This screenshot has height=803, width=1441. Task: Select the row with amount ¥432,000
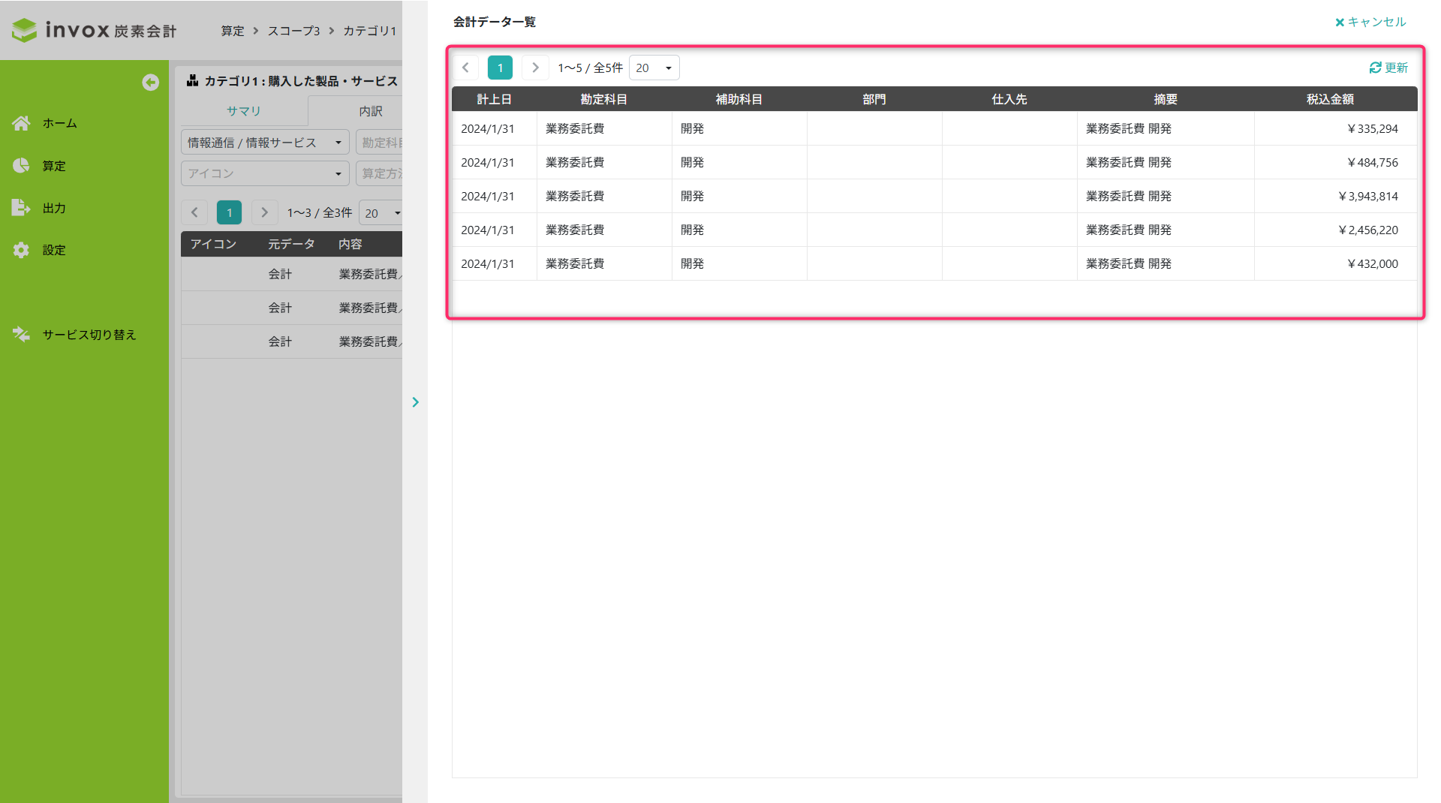(934, 263)
